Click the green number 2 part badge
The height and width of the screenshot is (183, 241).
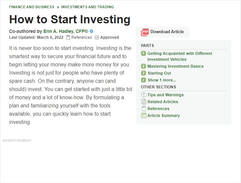[143, 66]
